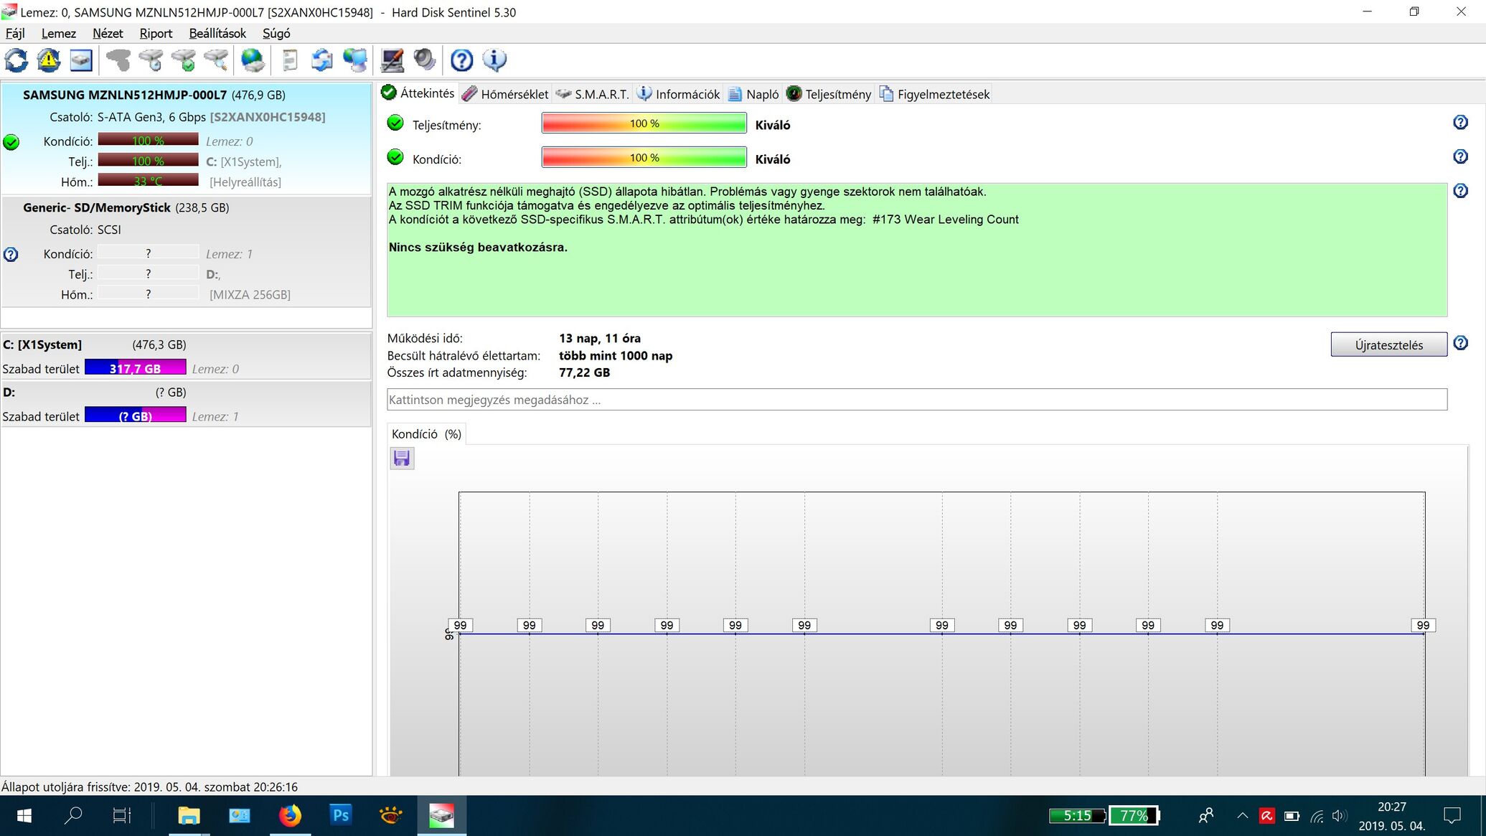Click help icon beside Kondíció bar
The height and width of the screenshot is (836, 1486).
[x=1460, y=156]
